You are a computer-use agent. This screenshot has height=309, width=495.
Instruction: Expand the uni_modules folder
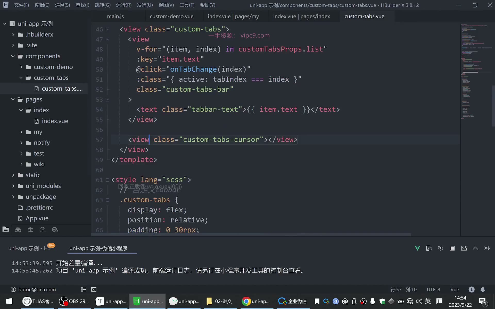[x=13, y=186]
